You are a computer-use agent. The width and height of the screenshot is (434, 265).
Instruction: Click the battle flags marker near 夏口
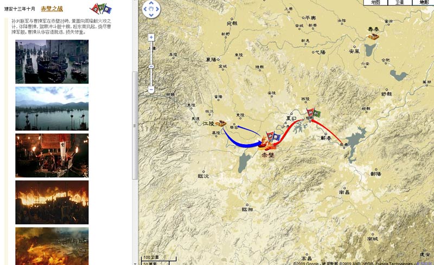(313, 114)
